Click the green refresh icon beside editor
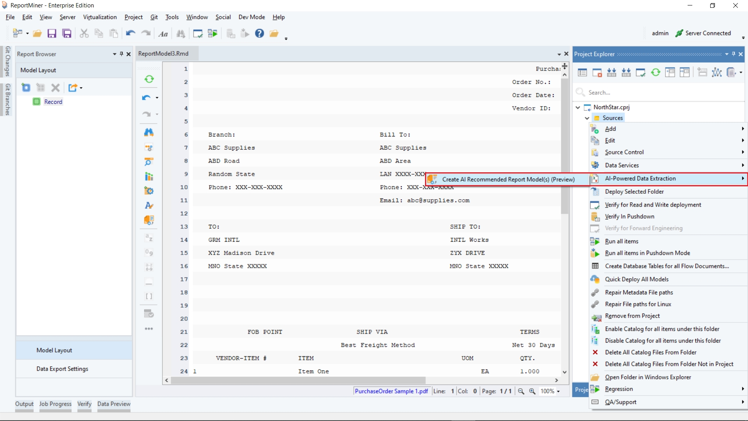 pyautogui.click(x=149, y=80)
